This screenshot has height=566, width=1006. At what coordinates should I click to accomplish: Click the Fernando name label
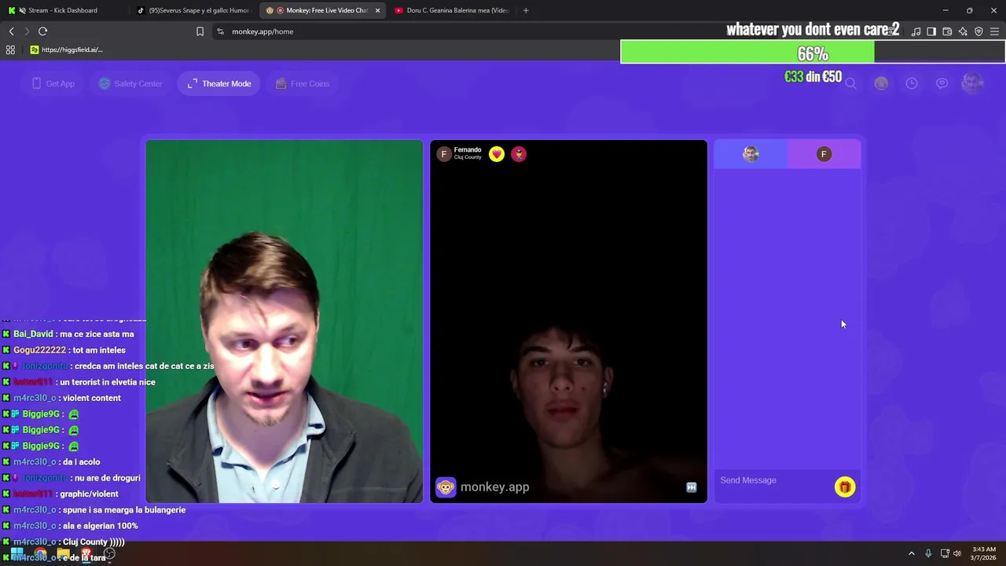tap(468, 150)
